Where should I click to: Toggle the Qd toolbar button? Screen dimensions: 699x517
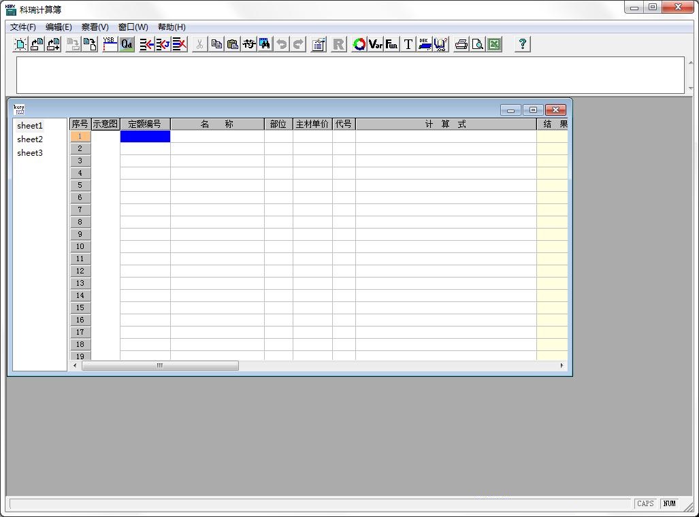click(x=127, y=44)
